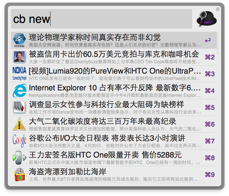
Task: Select the Google I/O conference schedule result
Action: [114, 141]
